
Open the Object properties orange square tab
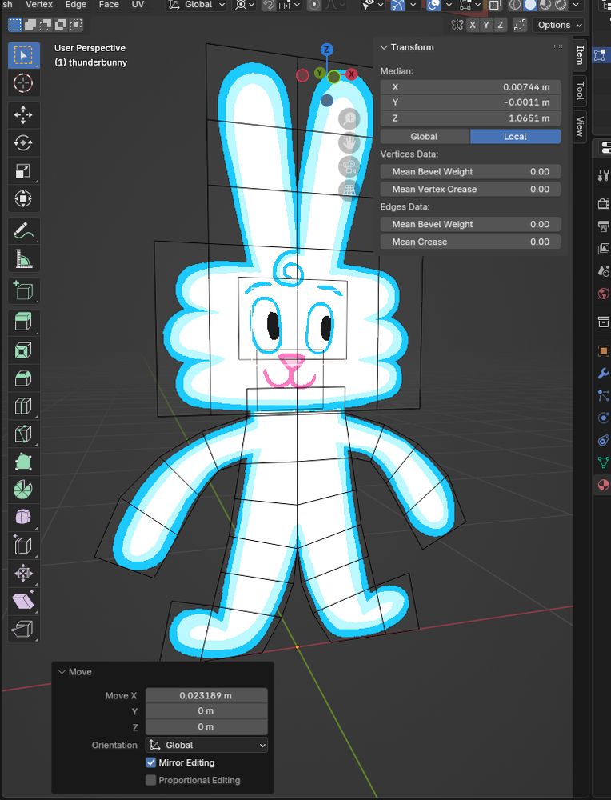pos(603,350)
